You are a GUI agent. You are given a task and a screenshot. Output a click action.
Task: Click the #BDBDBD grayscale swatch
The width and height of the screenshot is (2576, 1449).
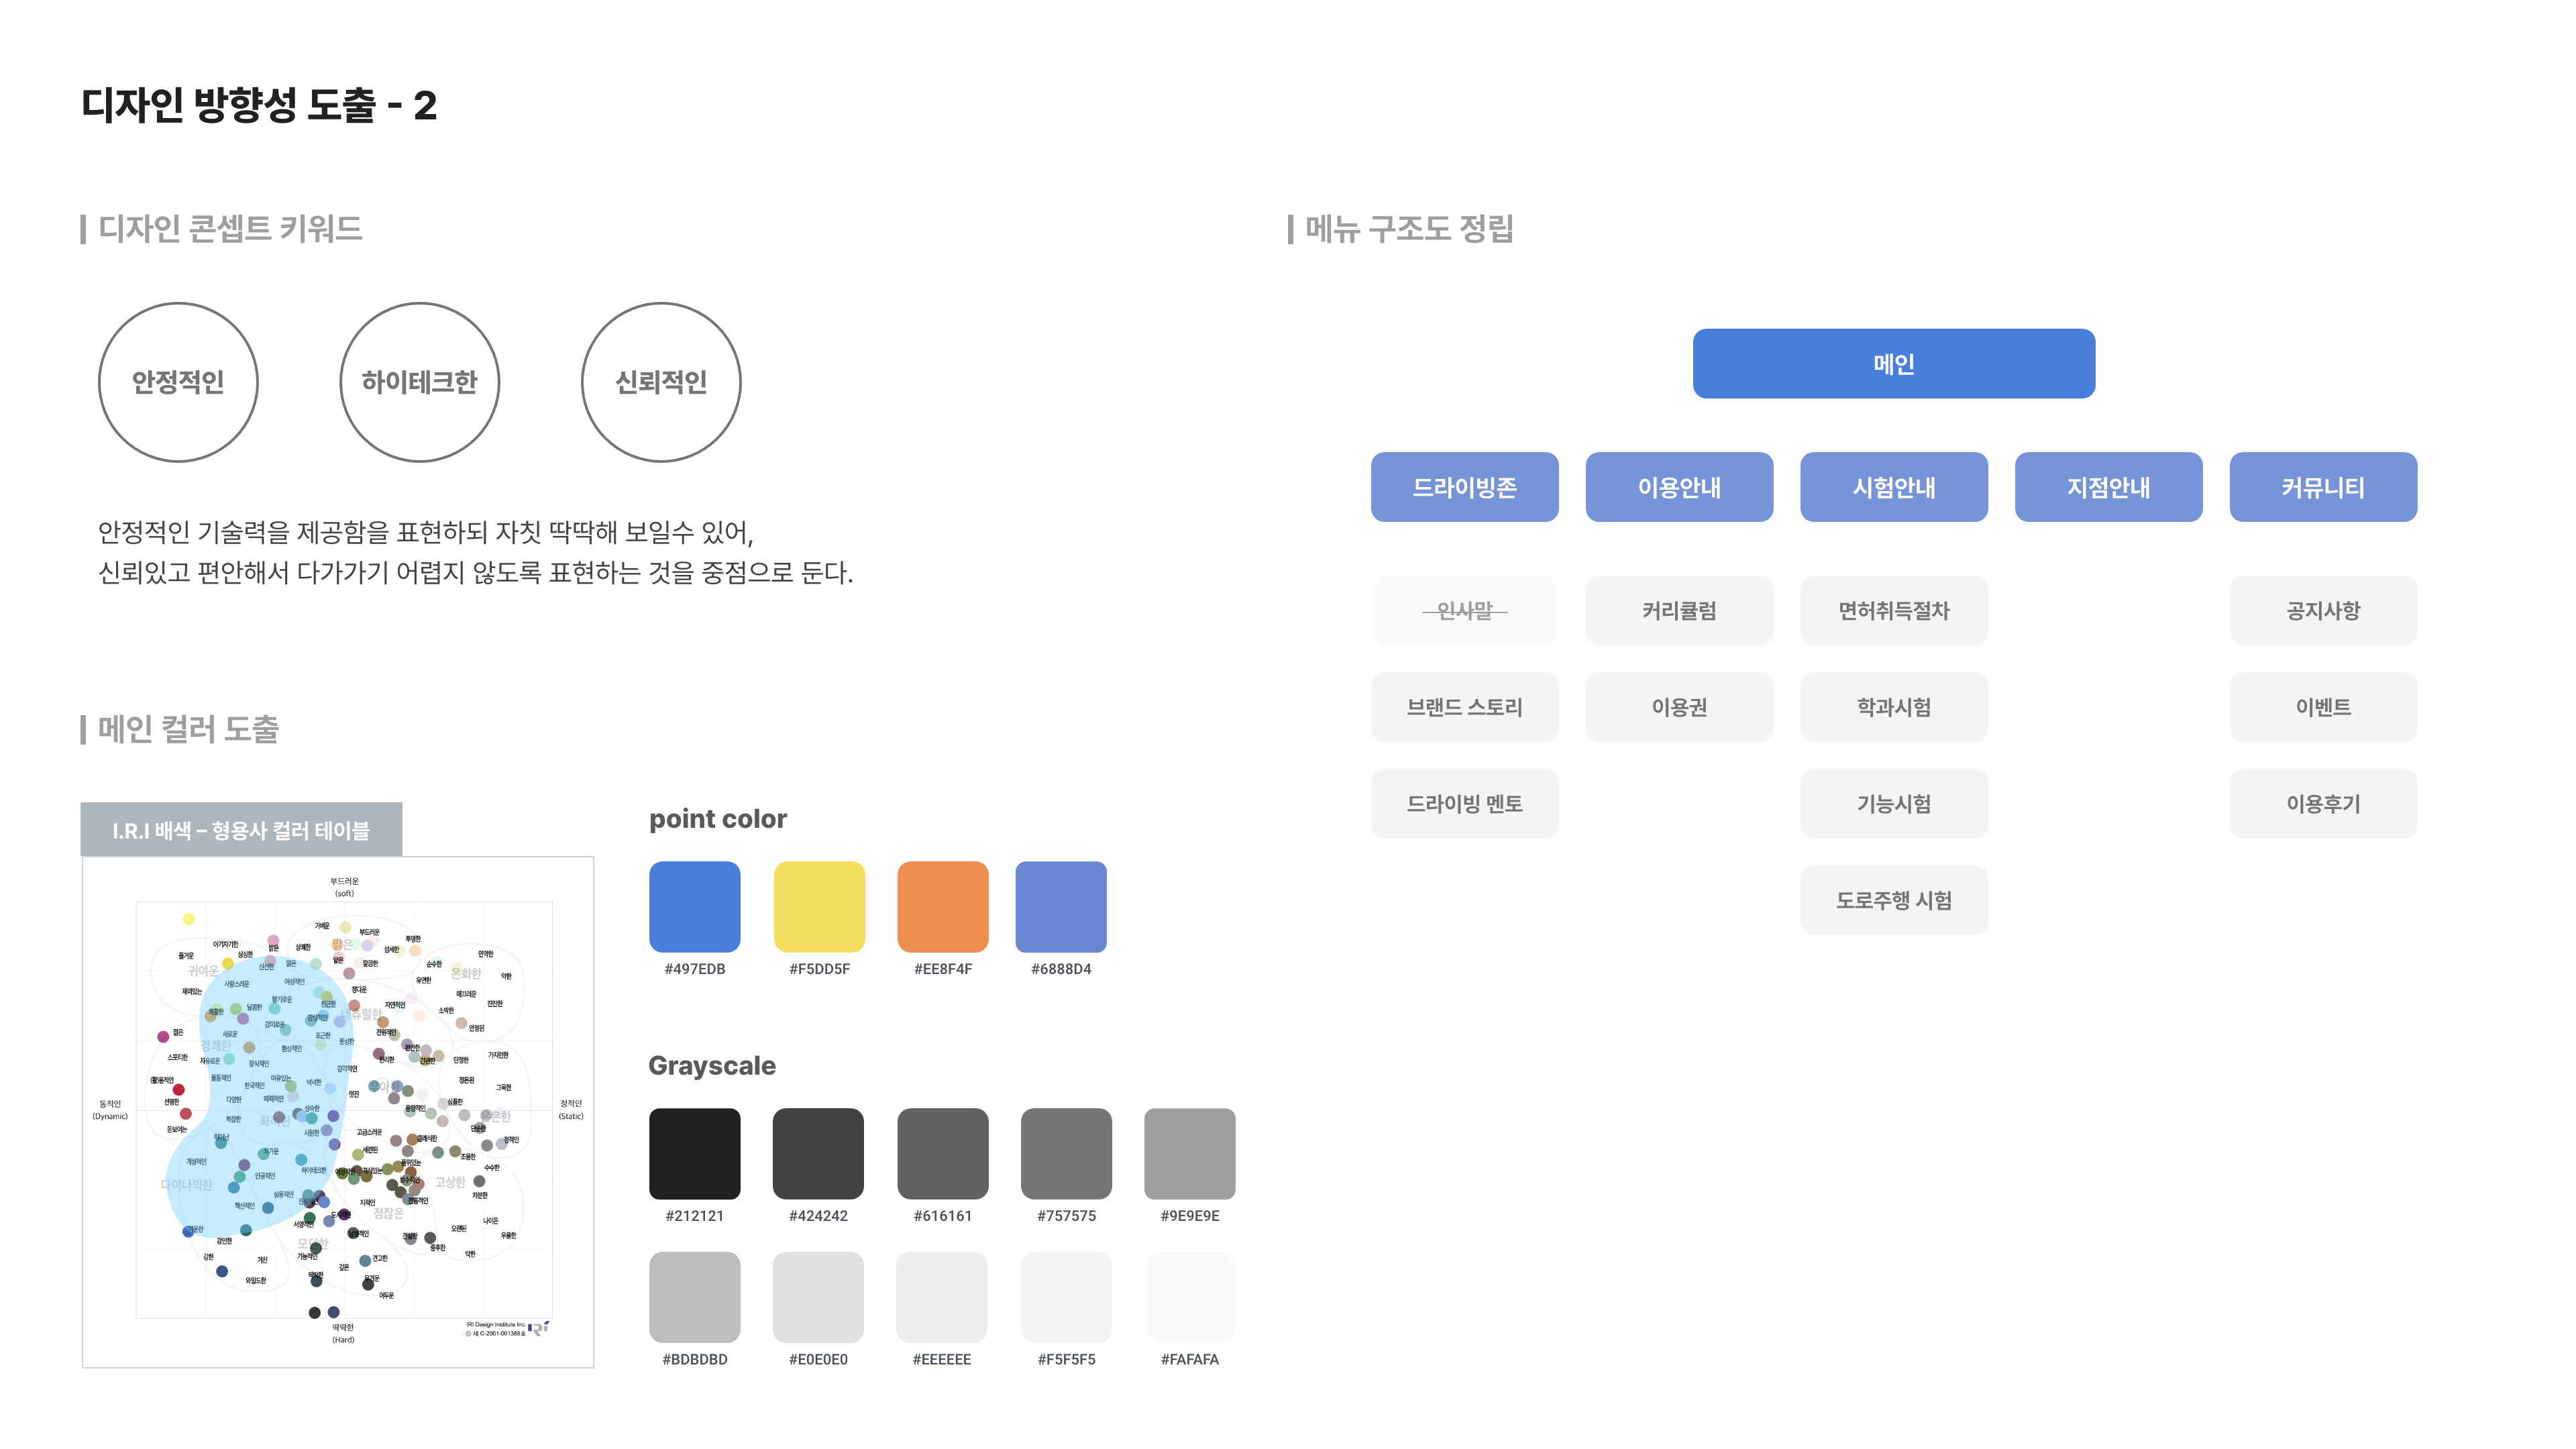pyautogui.click(x=694, y=1297)
